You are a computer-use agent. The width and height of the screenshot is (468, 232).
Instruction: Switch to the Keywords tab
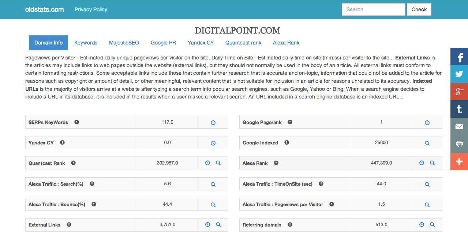[86, 43]
